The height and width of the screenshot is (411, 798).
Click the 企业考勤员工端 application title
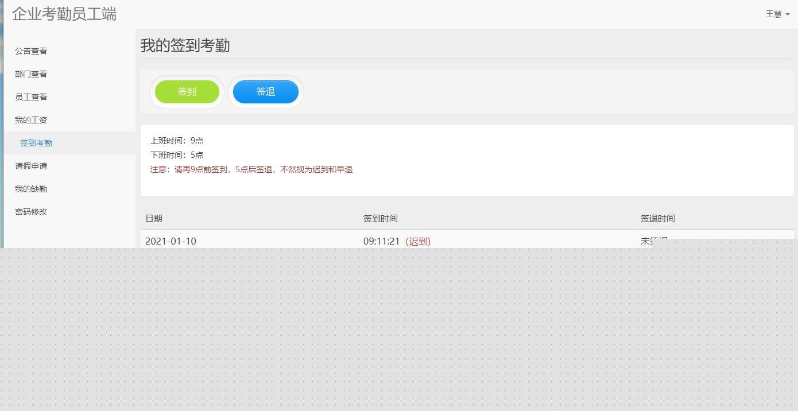pyautogui.click(x=64, y=14)
